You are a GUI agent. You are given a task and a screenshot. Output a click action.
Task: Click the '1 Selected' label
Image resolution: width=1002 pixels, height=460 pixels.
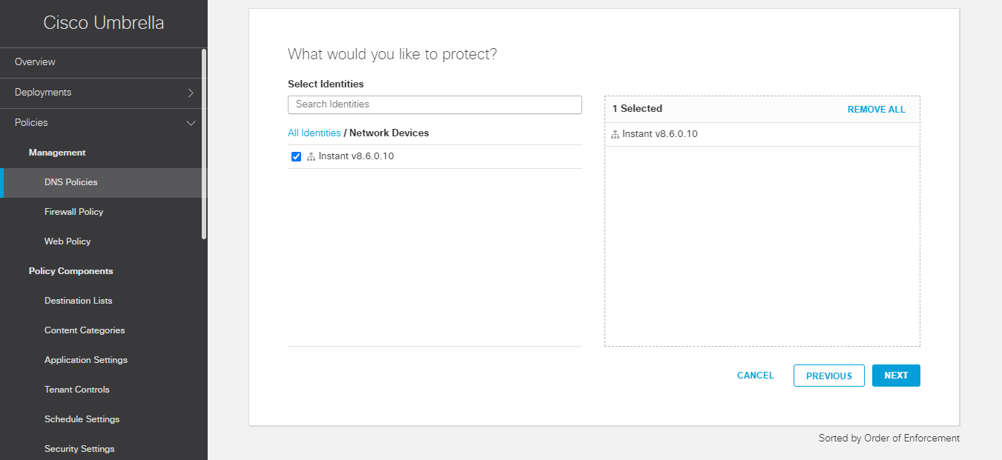coord(637,109)
